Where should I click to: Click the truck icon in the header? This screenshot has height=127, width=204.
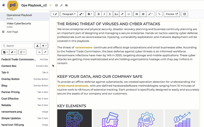(67, 5)
